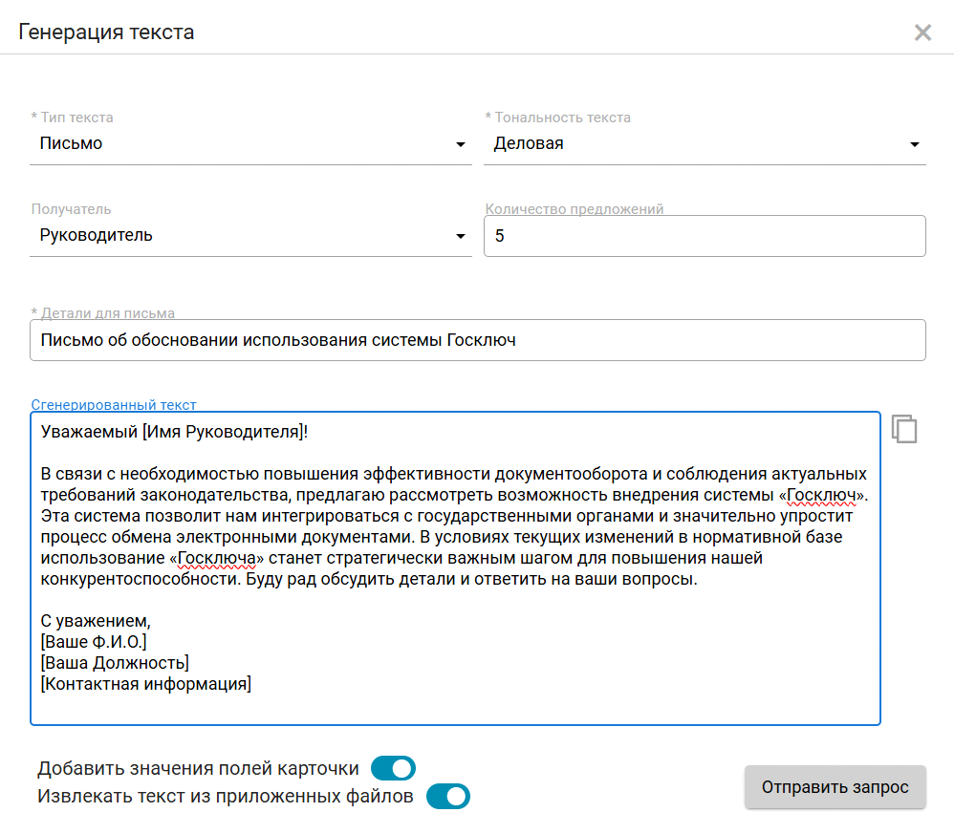
Task: Click the [Контактная информация] placeholder line
Action: coord(145,684)
